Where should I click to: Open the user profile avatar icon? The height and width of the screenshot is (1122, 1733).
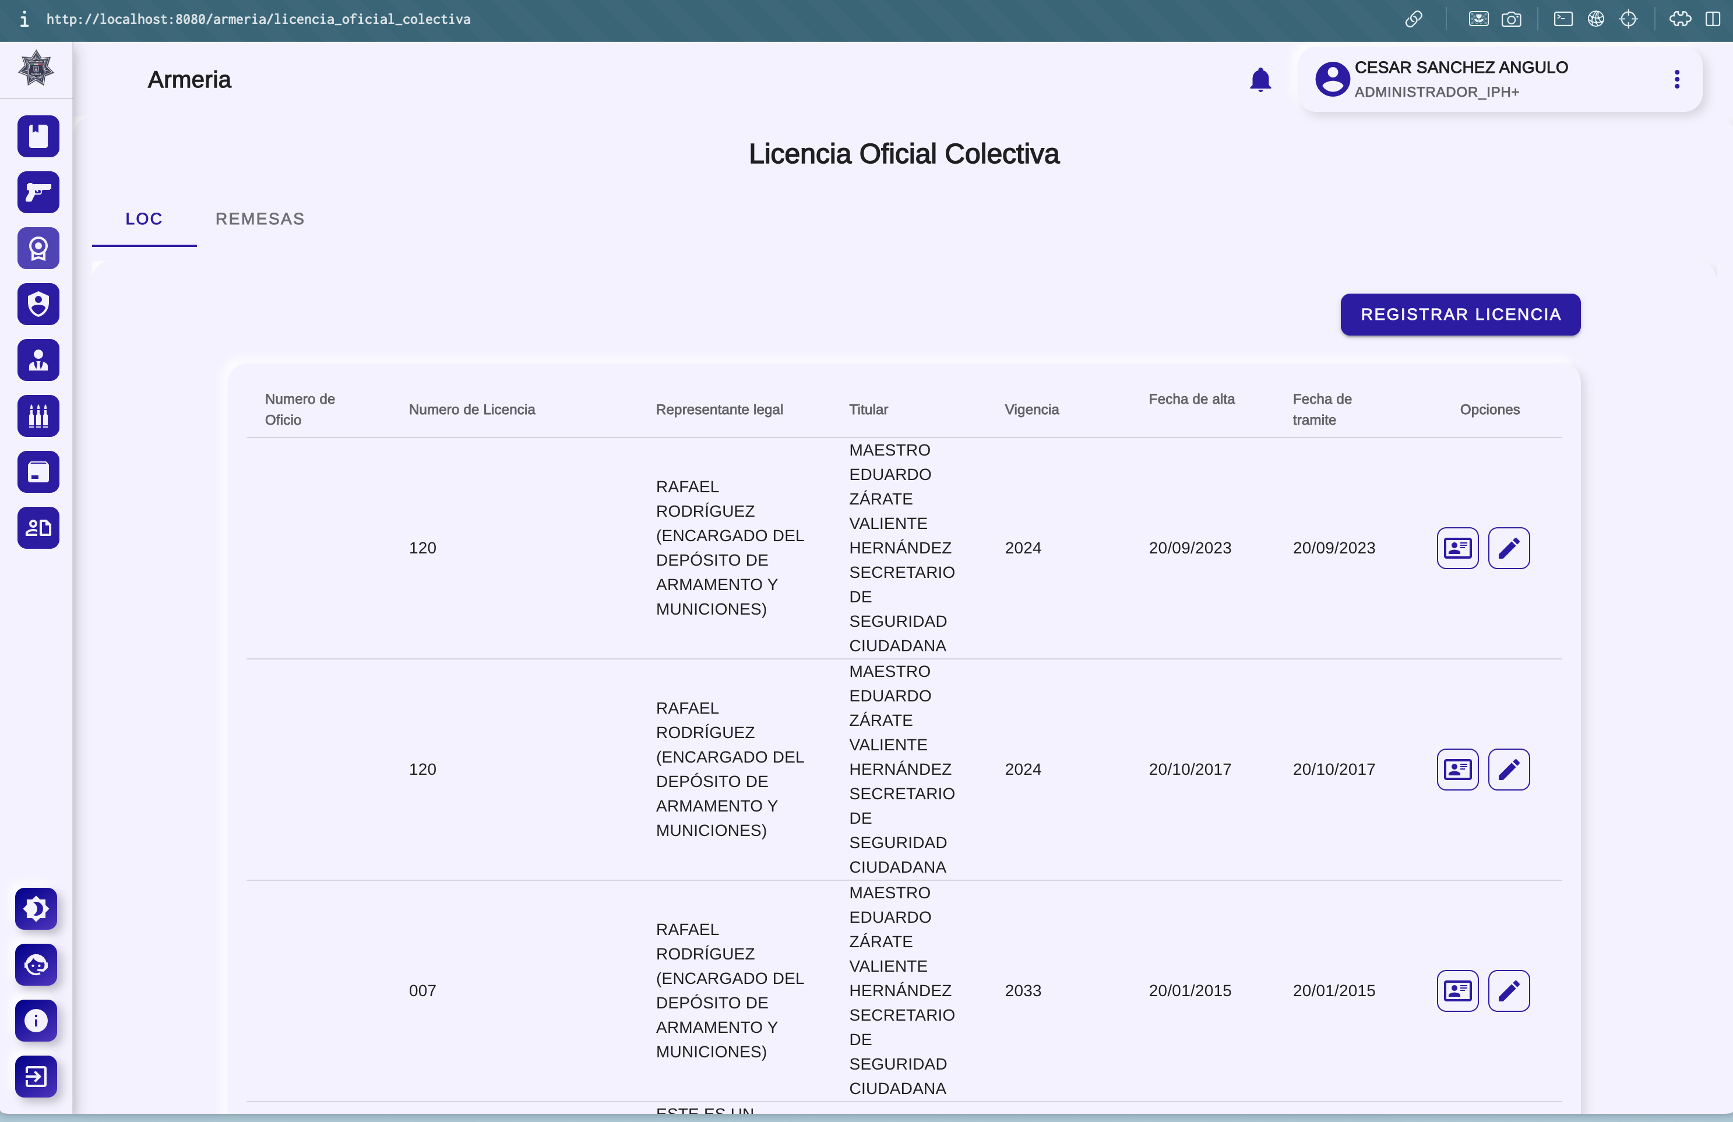[x=1332, y=79]
